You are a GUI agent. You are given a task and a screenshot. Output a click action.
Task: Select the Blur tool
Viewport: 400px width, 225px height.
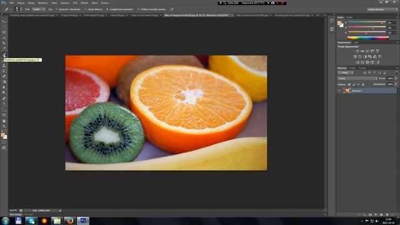pos(4,87)
